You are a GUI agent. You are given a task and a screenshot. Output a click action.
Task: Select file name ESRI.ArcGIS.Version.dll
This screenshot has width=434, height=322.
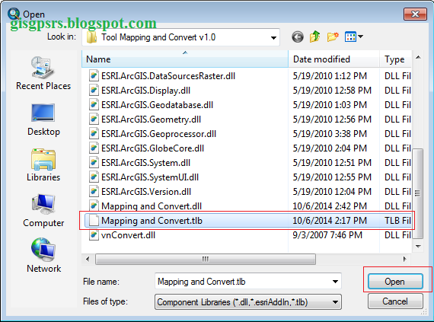146,192
